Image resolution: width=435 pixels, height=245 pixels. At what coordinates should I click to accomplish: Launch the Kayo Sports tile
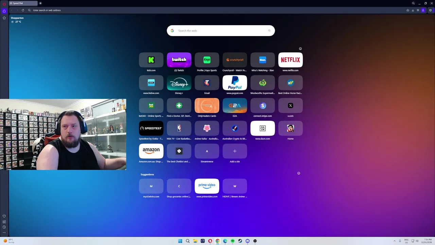(x=207, y=60)
